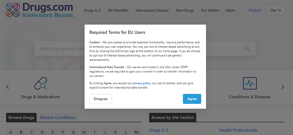This screenshot has height=135, width=293.
Task: Browse drugs starting with letter J
Action: pyautogui.click(x=105, y=132)
